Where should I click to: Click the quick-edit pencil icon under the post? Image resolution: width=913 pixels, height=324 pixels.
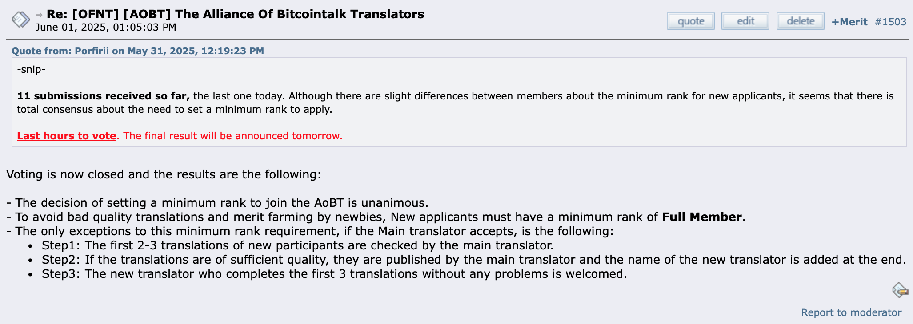(900, 290)
